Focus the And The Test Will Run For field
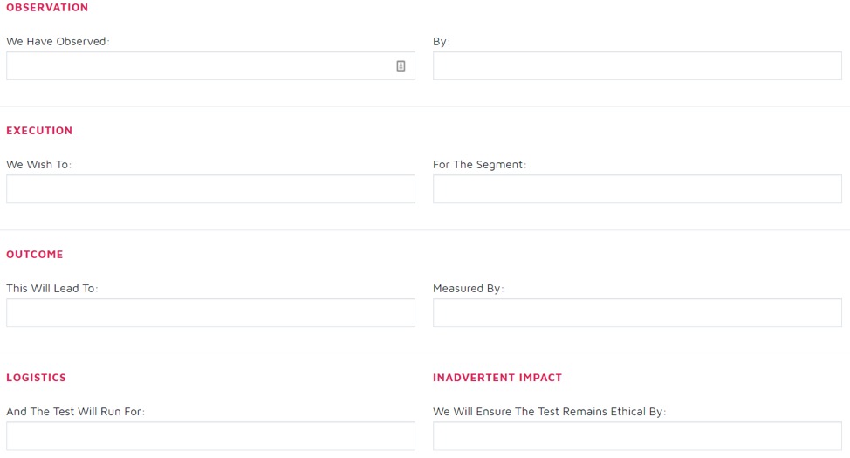 click(211, 436)
